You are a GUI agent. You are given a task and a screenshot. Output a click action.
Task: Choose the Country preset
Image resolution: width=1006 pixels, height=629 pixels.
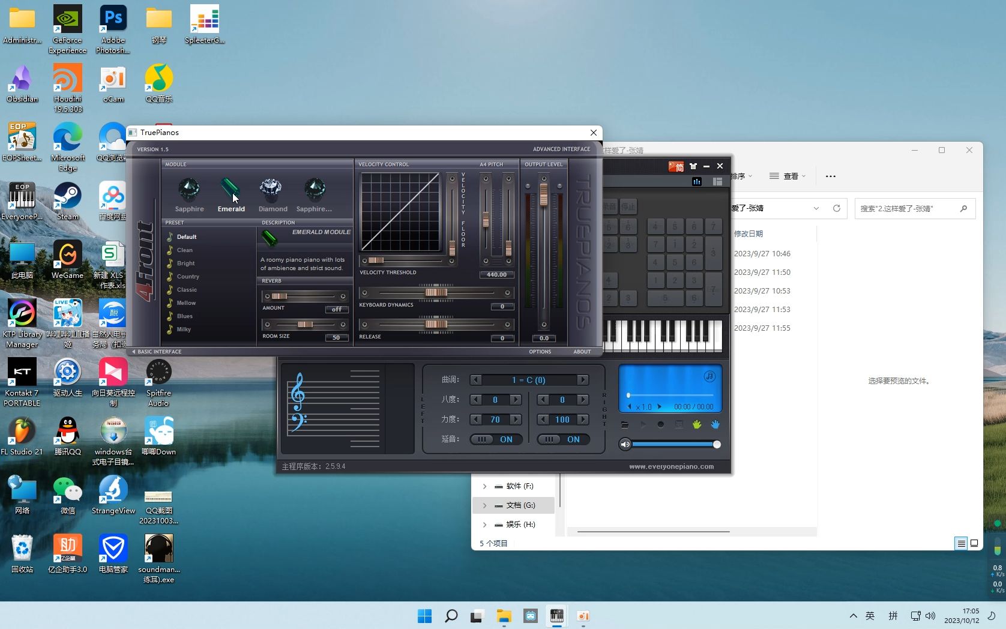188,277
